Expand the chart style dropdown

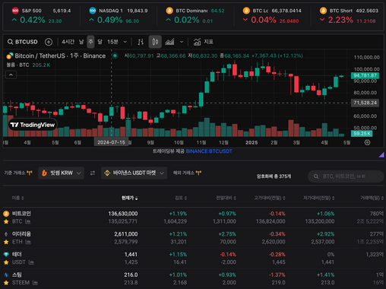coord(182,42)
